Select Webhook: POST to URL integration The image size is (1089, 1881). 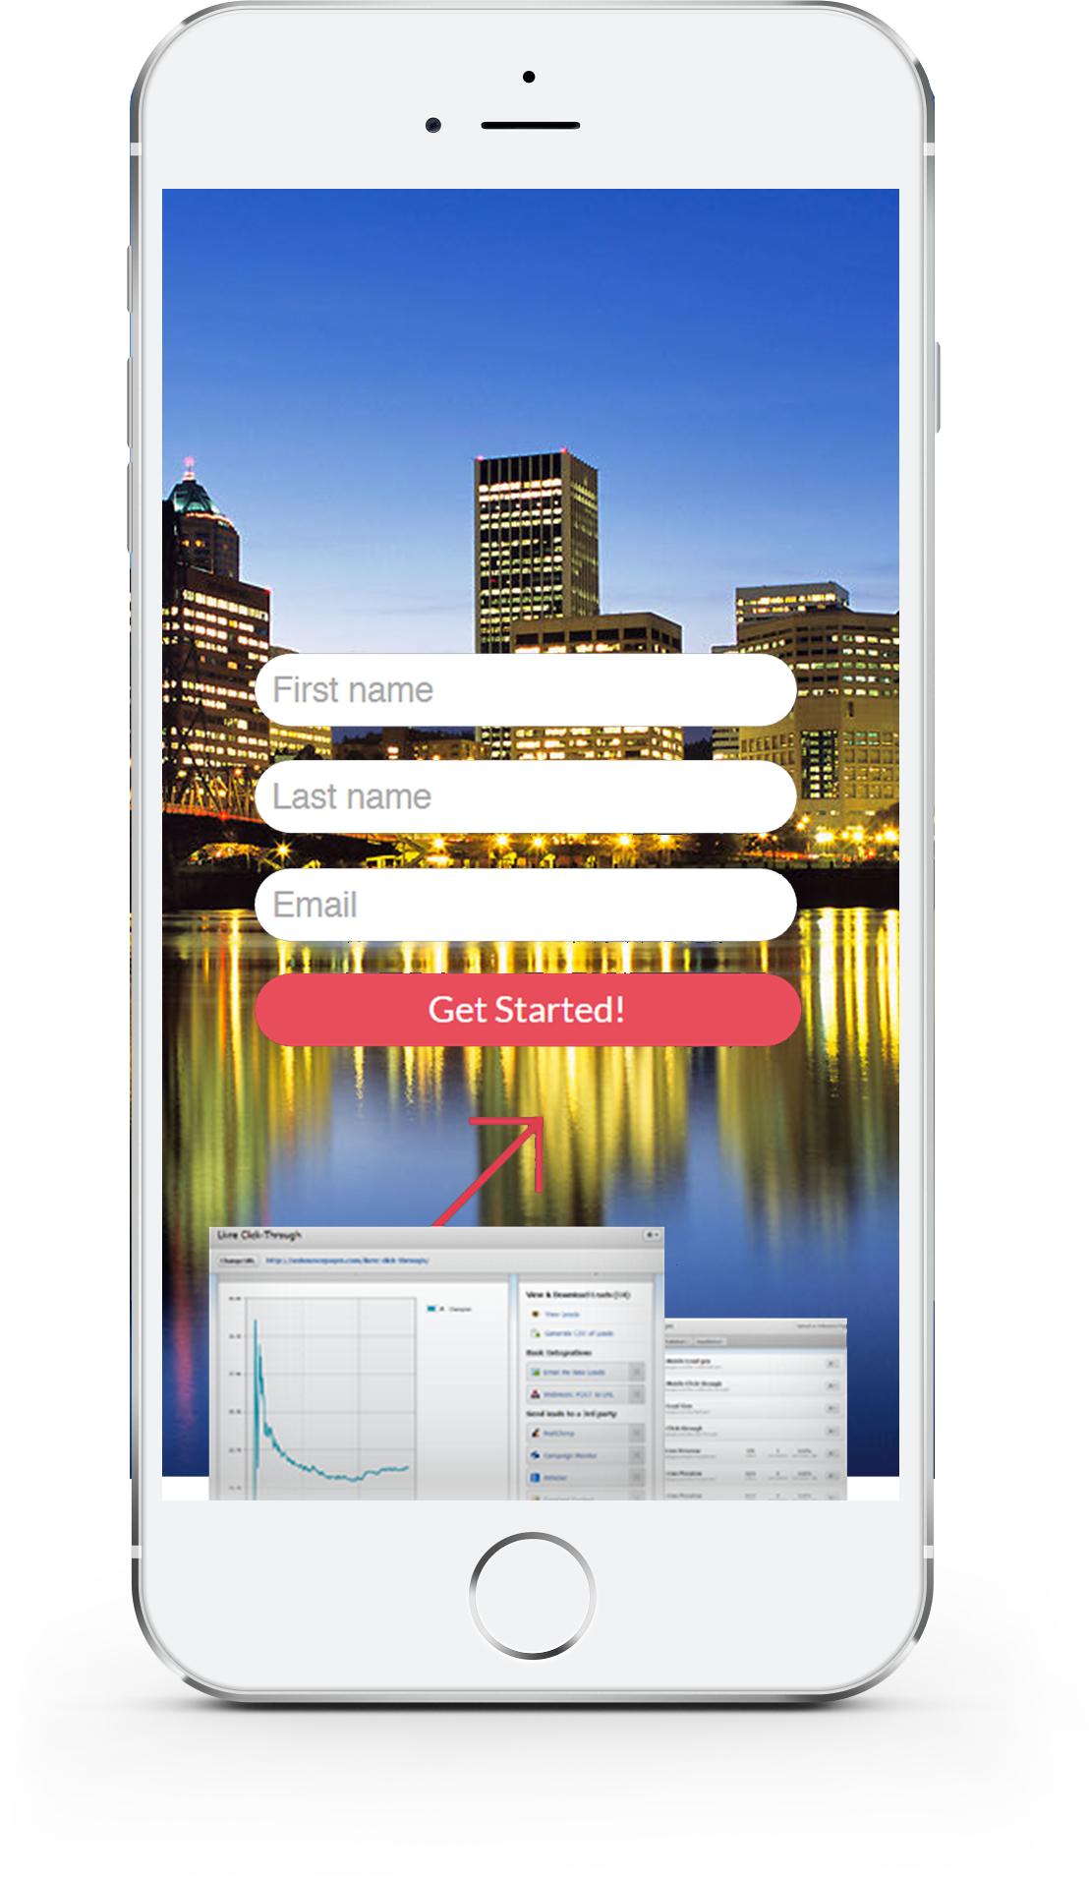(x=578, y=1394)
